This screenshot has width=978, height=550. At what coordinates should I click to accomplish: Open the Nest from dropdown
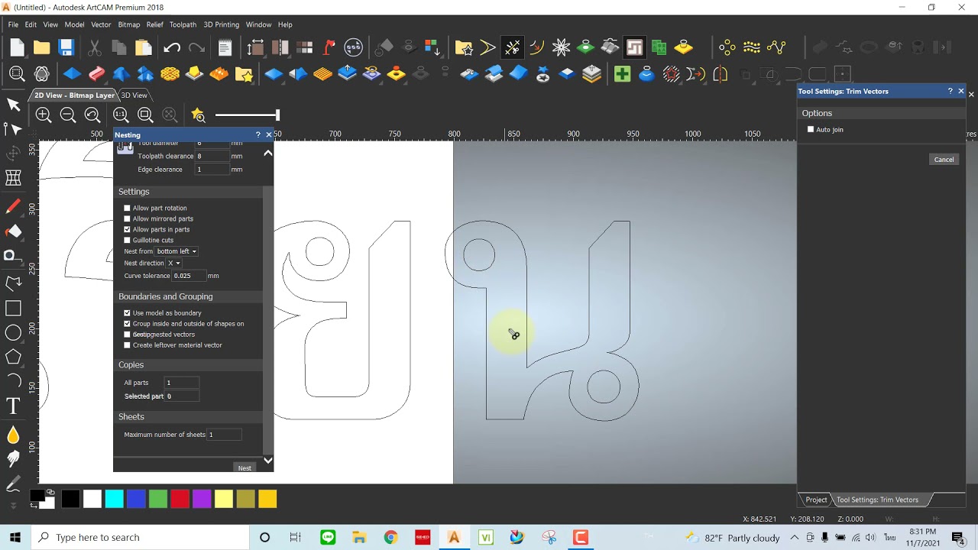pyautogui.click(x=176, y=251)
